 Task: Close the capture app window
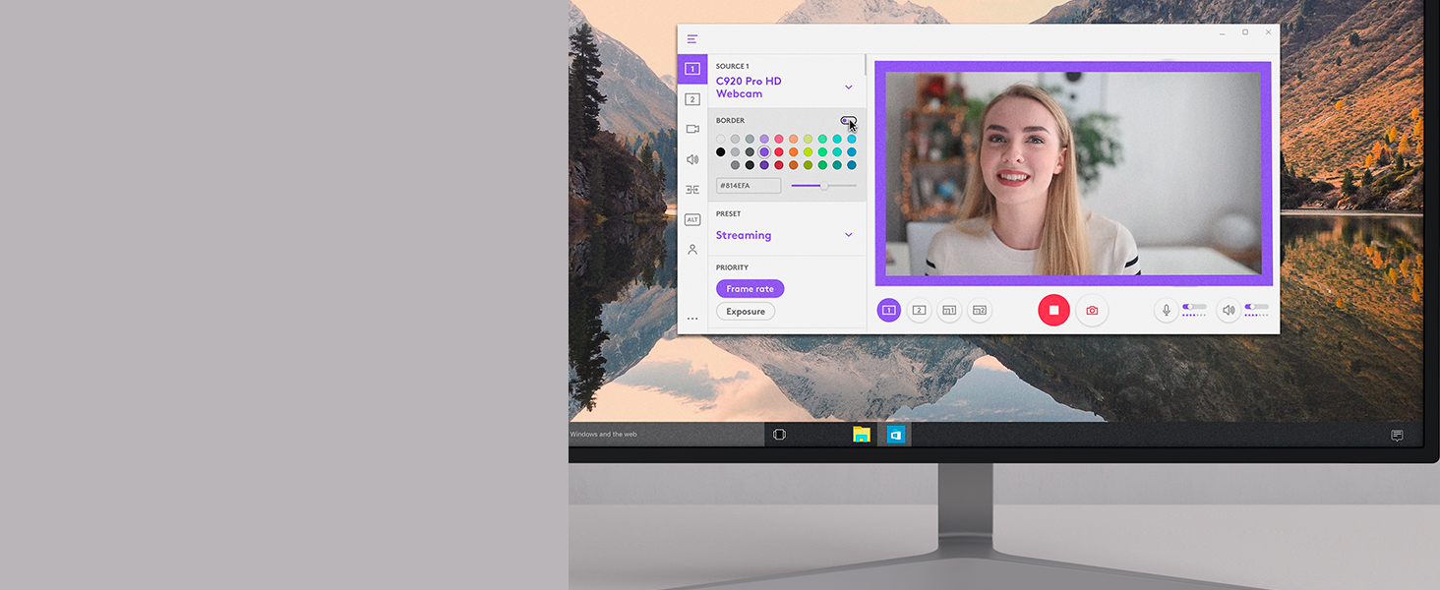click(1269, 32)
